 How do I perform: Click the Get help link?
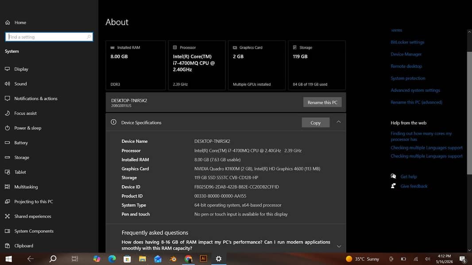pyautogui.click(x=409, y=177)
